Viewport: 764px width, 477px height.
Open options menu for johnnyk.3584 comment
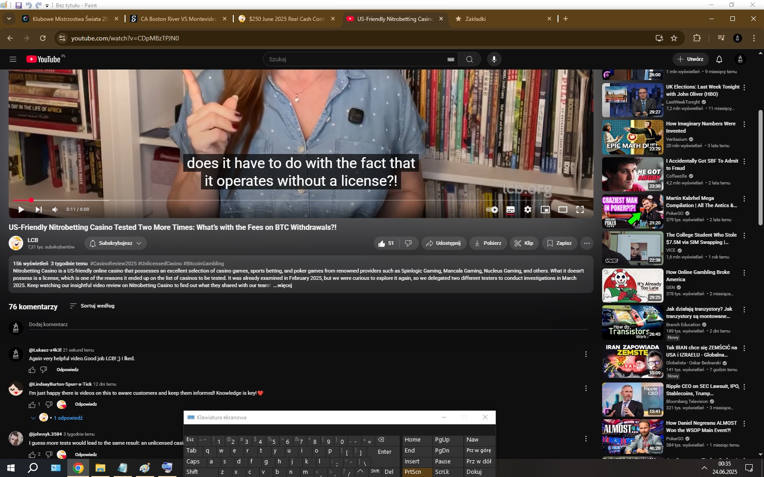point(586,438)
